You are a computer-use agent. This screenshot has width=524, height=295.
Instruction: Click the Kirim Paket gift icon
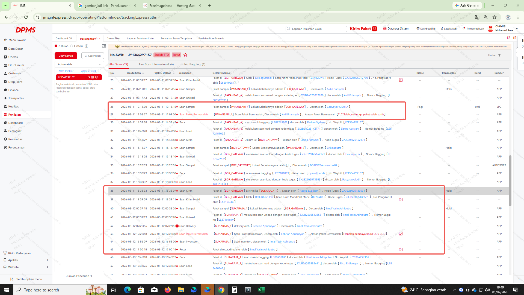tap(374, 29)
